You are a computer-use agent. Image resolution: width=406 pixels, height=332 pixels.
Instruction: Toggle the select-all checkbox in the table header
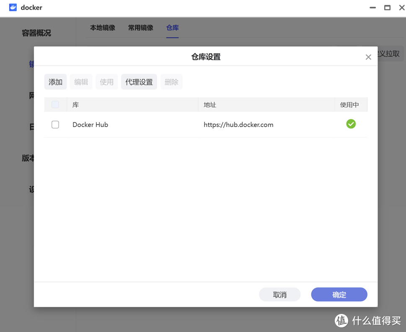55,104
